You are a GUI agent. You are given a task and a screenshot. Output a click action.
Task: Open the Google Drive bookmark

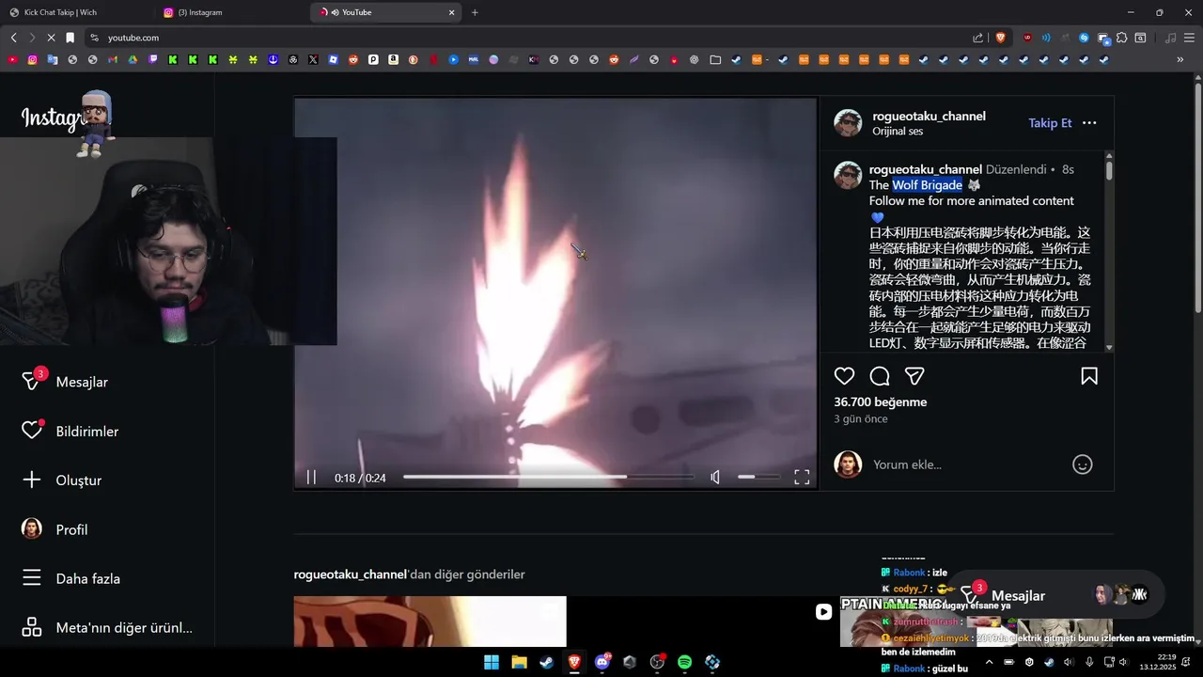tap(133, 59)
